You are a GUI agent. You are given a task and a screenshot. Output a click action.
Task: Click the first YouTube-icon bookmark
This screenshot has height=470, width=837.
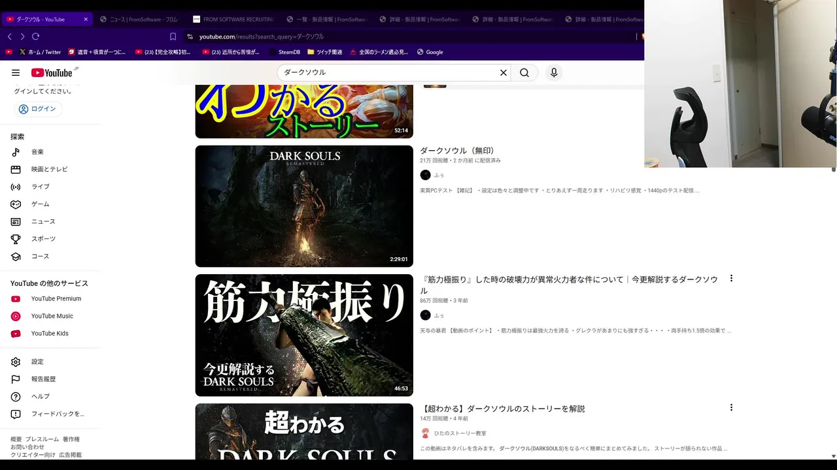click(9, 52)
